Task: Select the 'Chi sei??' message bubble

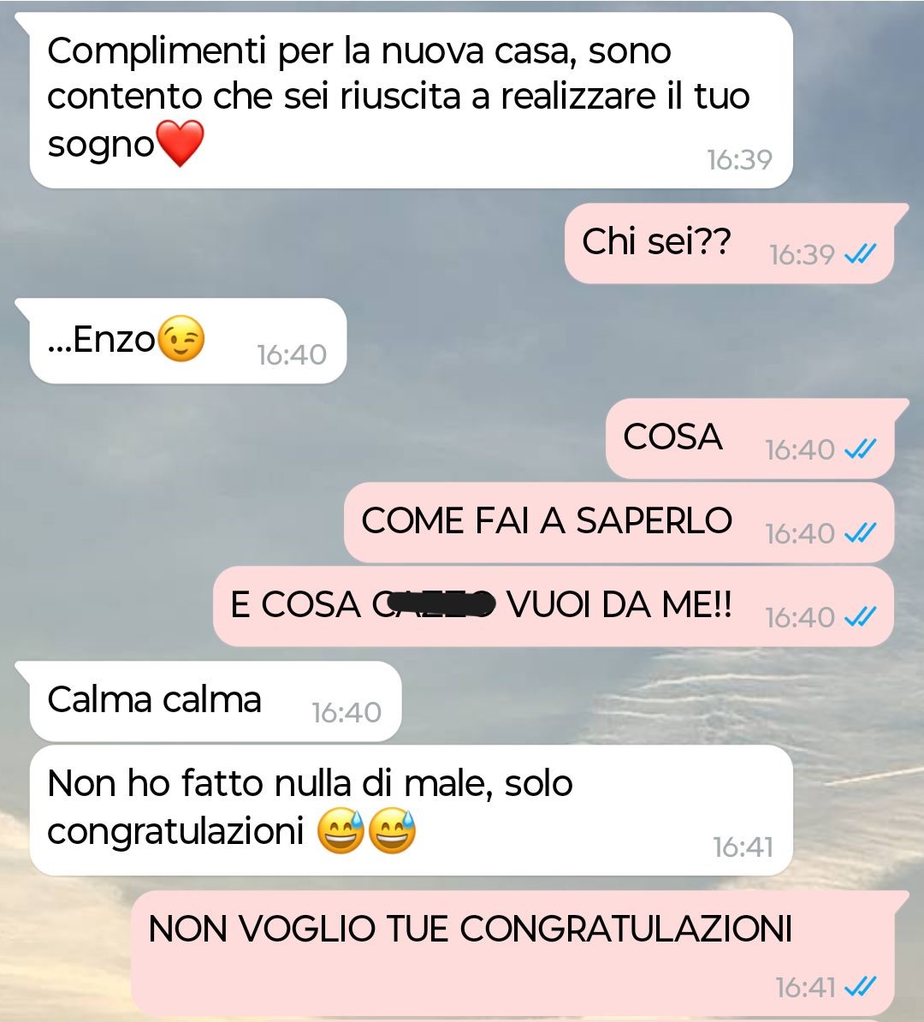Action: click(x=729, y=243)
